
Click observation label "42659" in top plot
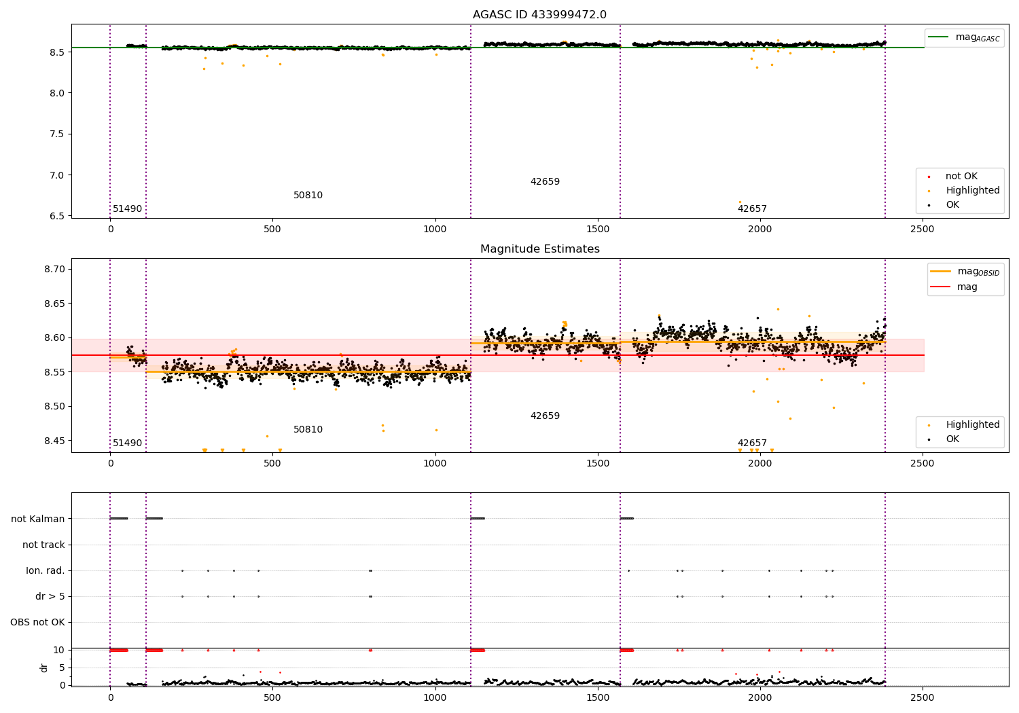(545, 182)
